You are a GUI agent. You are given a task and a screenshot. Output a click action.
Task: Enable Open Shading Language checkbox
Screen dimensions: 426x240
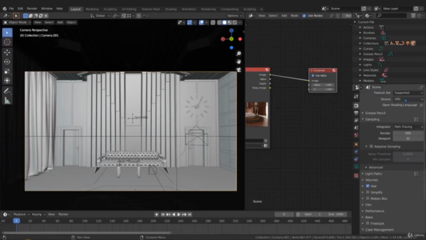(421, 105)
